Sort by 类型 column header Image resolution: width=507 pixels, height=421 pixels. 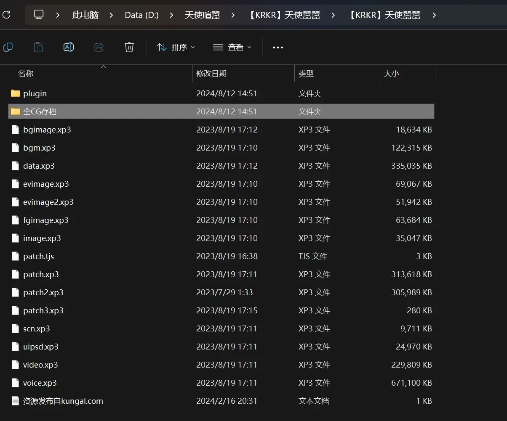(306, 74)
